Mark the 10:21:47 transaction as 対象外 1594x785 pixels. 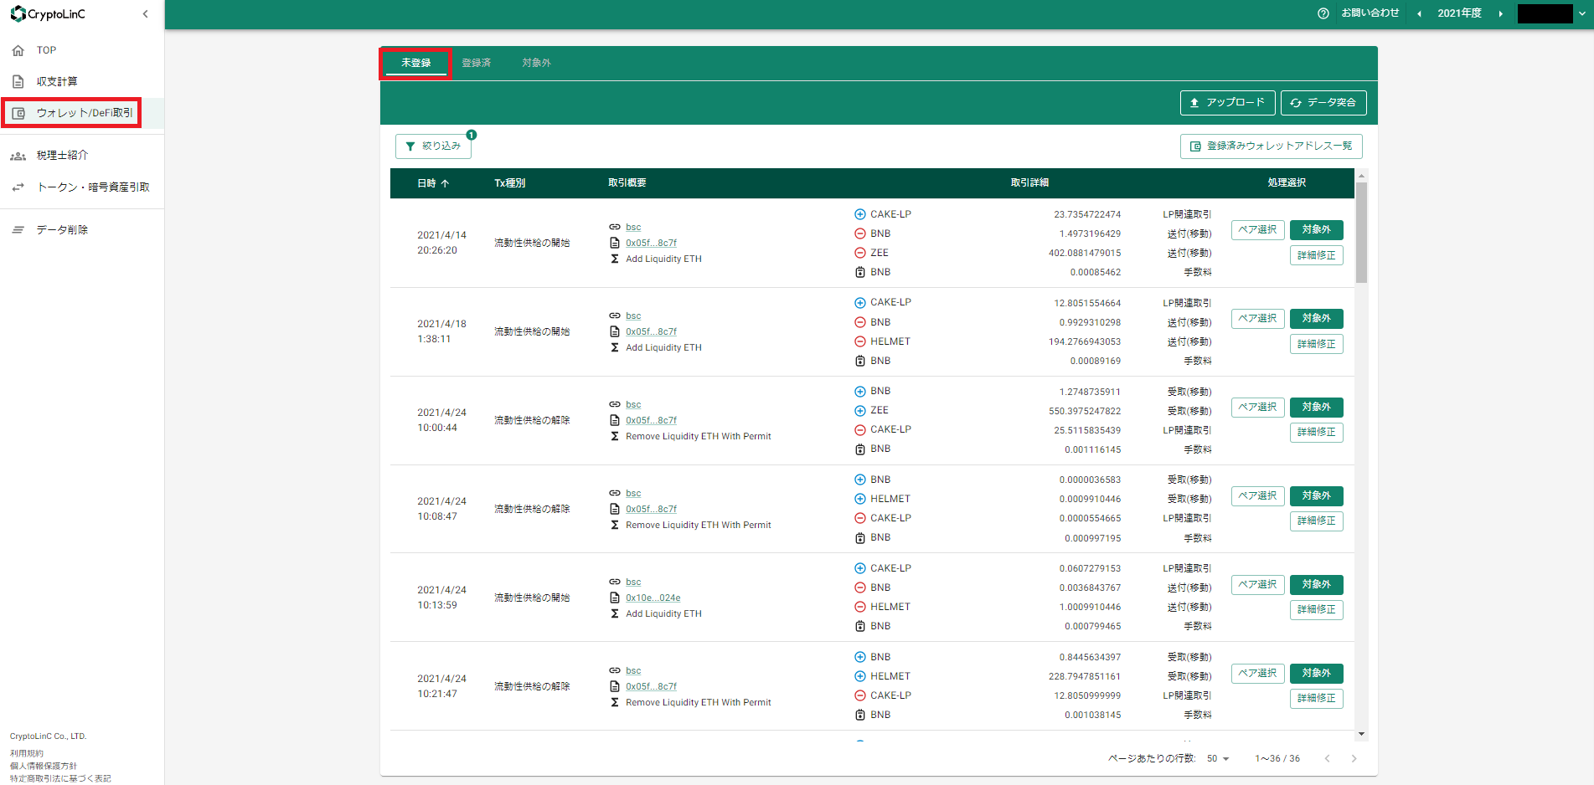[1316, 674]
